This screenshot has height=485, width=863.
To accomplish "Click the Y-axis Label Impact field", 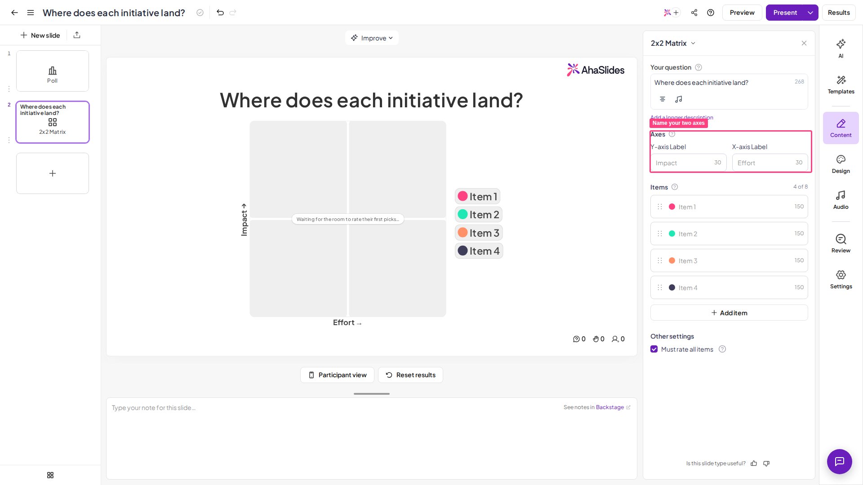I will click(688, 163).
